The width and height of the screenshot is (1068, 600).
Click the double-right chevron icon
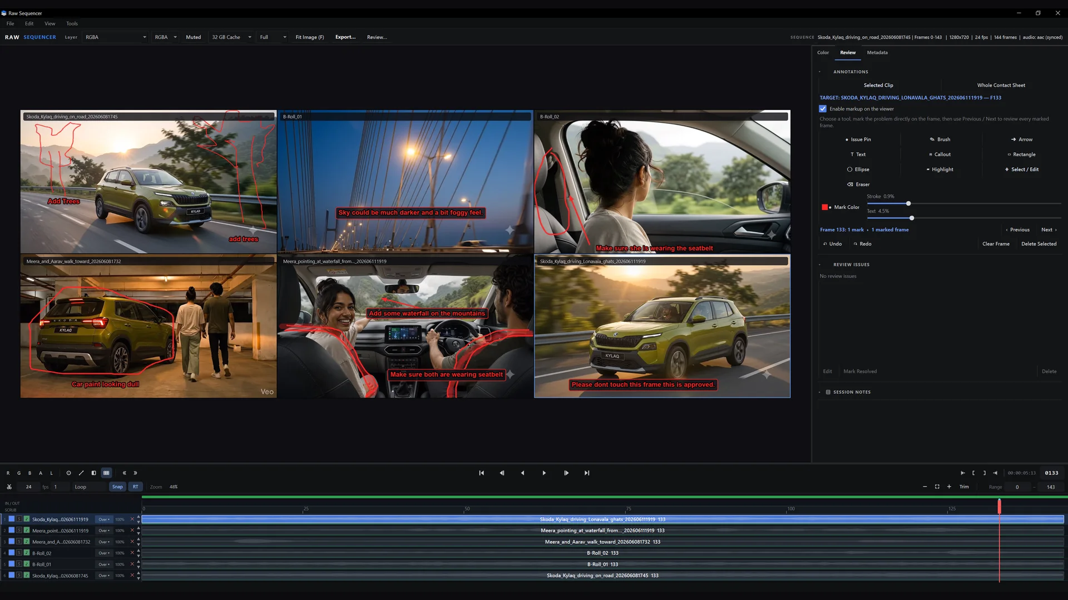(x=135, y=473)
